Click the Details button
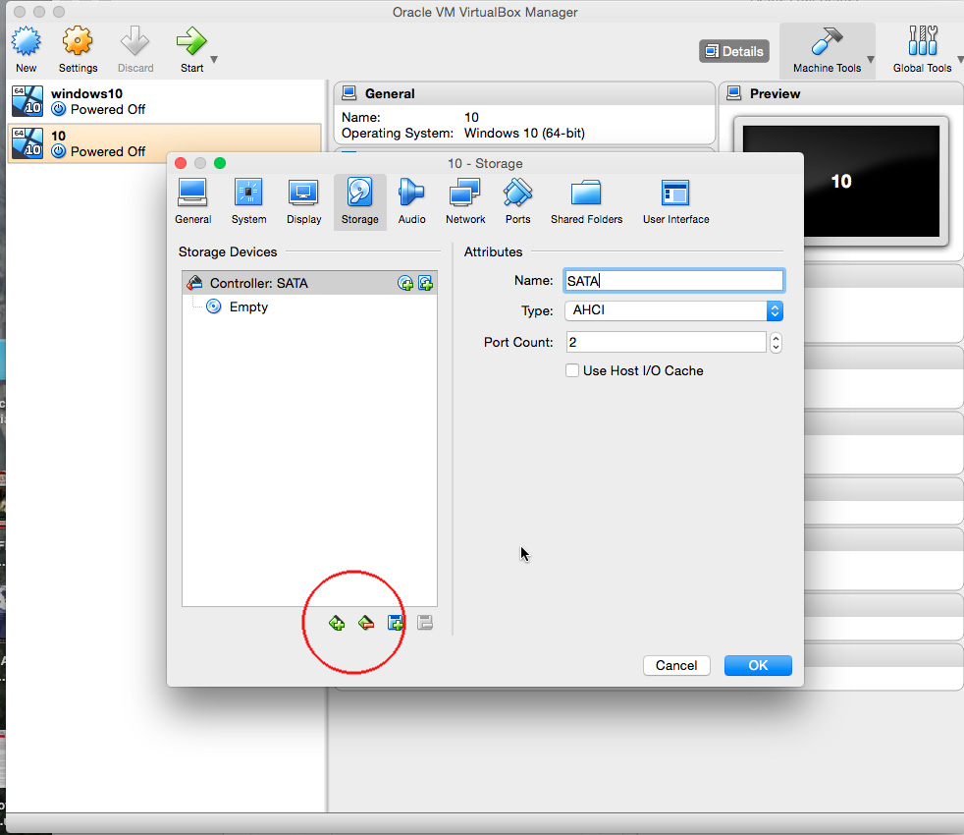 734,51
